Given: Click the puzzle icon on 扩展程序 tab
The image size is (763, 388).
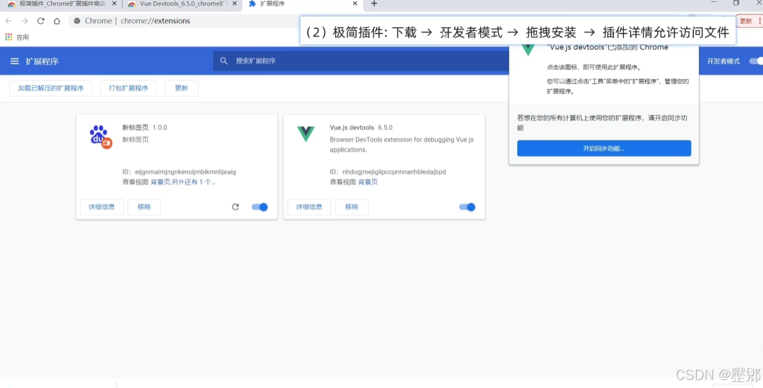Looking at the screenshot, I should click(252, 4).
